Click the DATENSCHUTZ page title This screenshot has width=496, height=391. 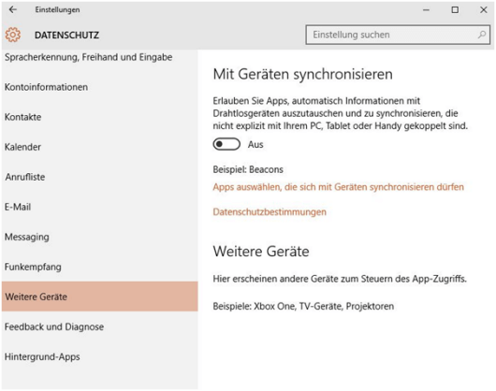(66, 36)
